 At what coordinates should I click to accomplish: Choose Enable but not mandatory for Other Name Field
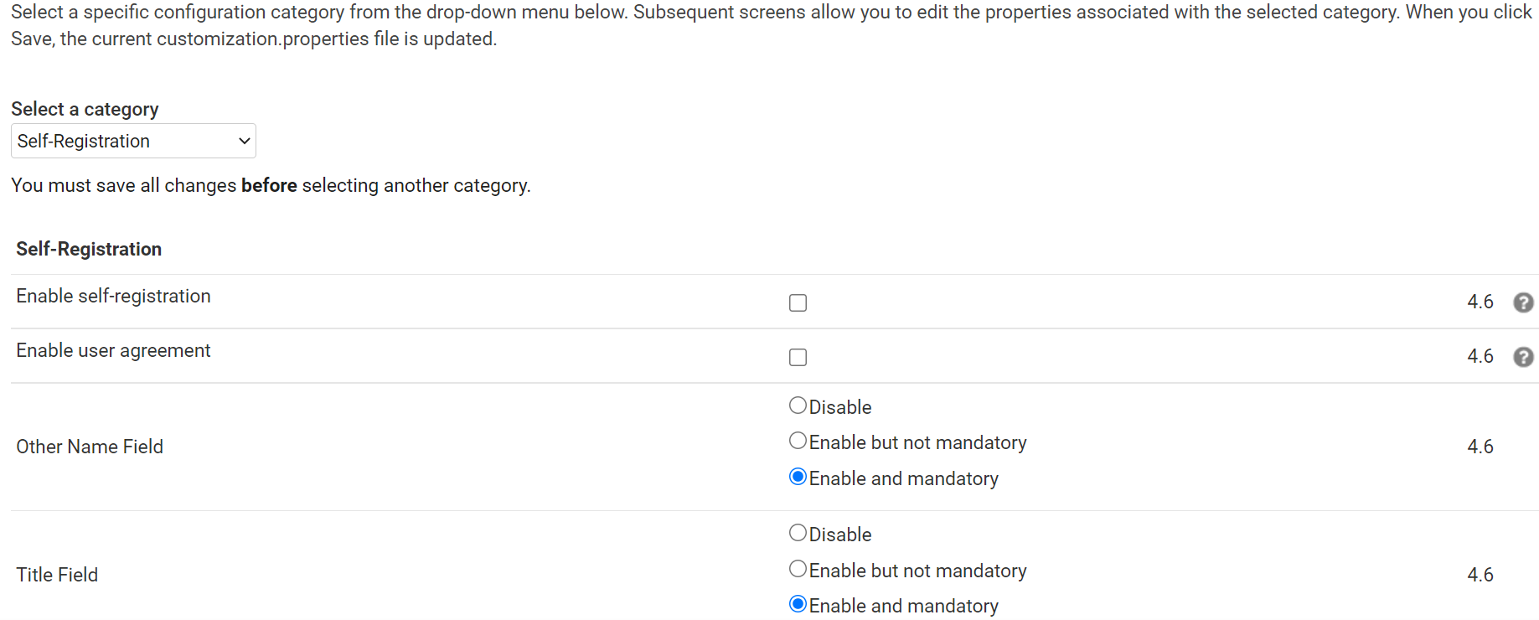click(798, 441)
